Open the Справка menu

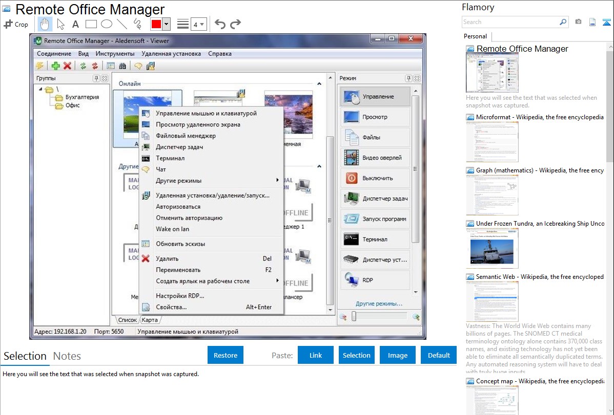coord(220,54)
